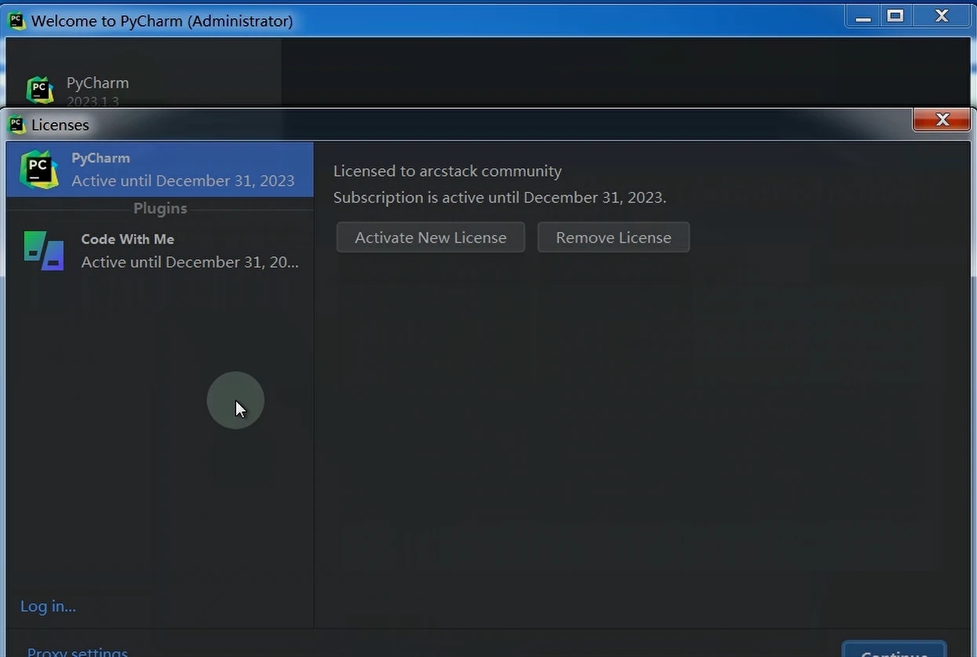Select the Code With Me license entry

[x=157, y=249]
